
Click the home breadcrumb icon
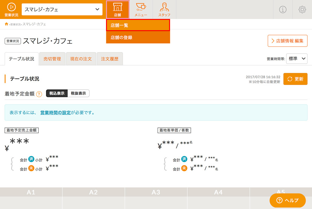[x=6, y=24]
